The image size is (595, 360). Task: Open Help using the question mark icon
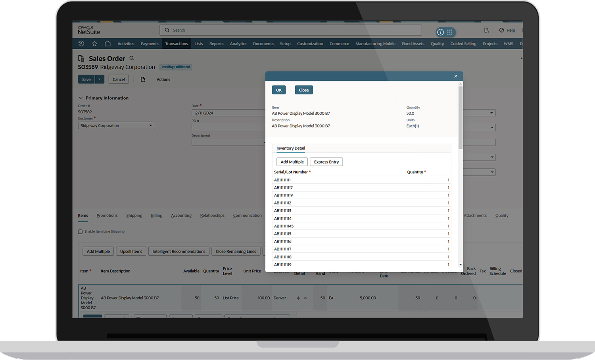(501, 30)
